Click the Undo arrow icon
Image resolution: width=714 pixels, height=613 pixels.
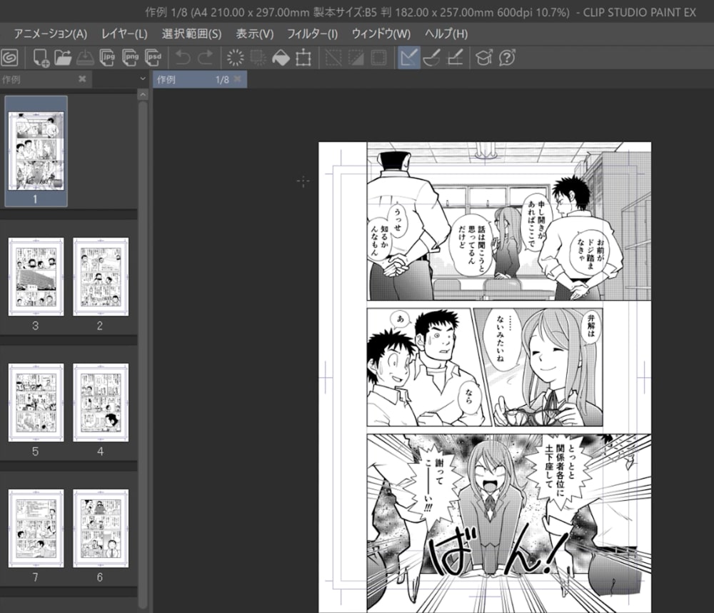click(x=183, y=58)
